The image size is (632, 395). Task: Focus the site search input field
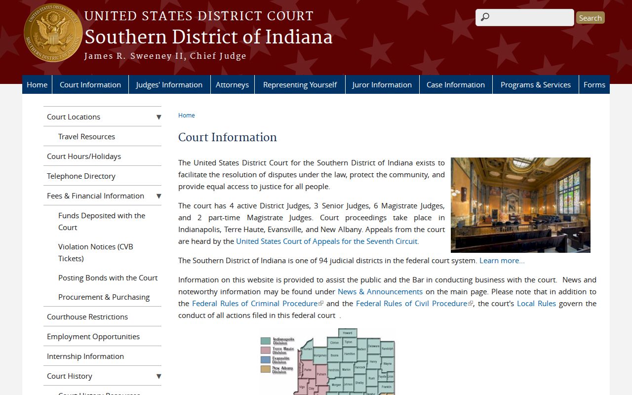click(524, 17)
